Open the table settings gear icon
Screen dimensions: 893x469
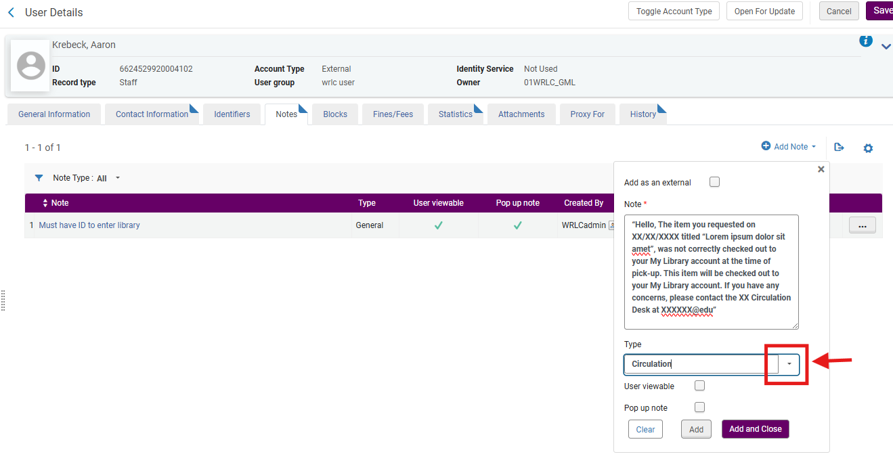(868, 148)
